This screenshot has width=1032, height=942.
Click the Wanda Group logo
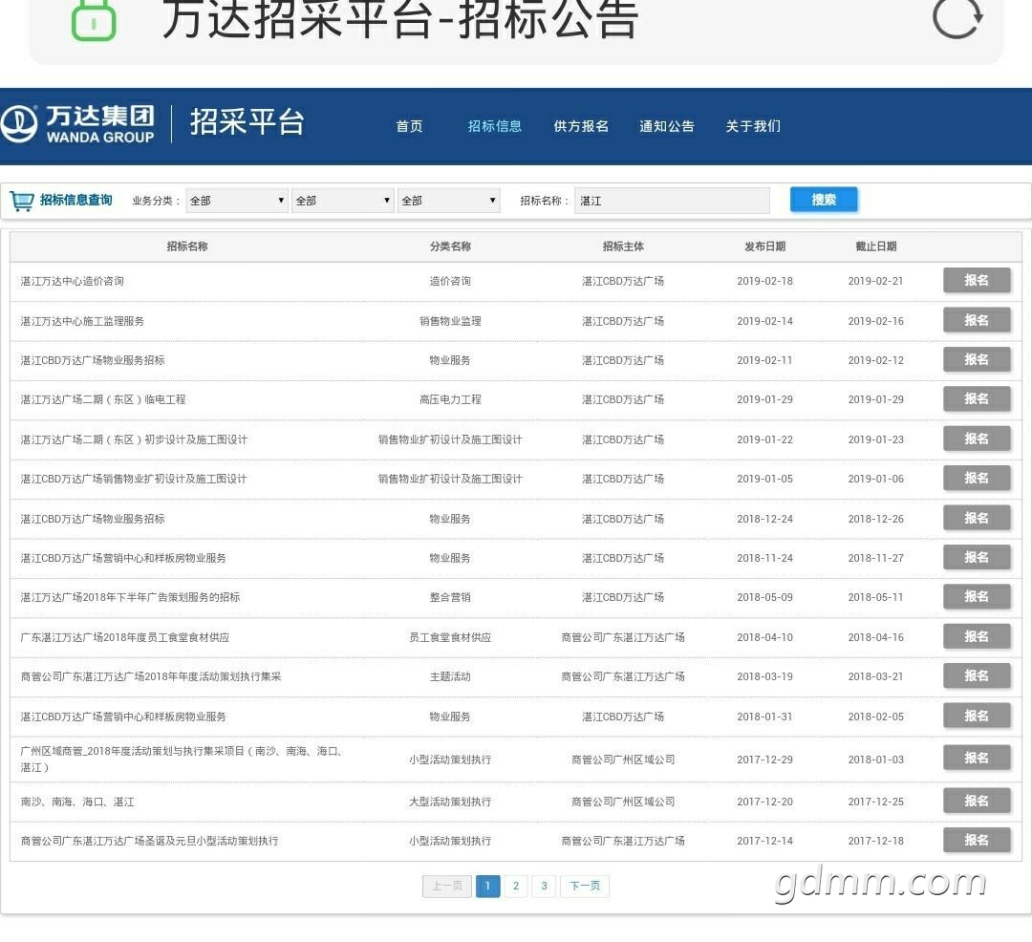pyautogui.click(x=77, y=123)
